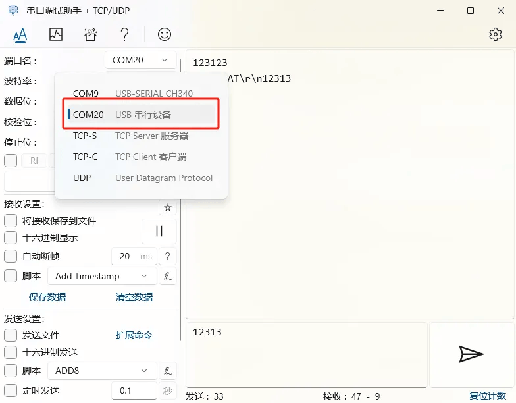516x403 pixels.
Task: Select COM9 USB-SERIAL CH340 from the list
Action: [x=142, y=94]
